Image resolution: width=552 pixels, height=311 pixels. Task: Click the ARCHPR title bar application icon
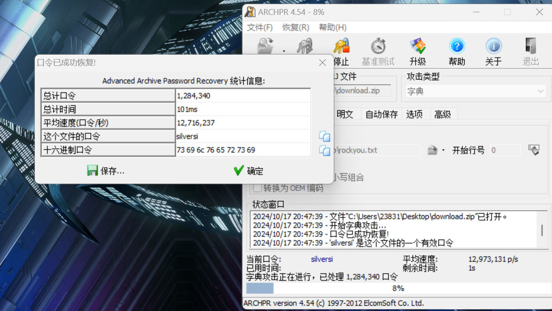[250, 12]
